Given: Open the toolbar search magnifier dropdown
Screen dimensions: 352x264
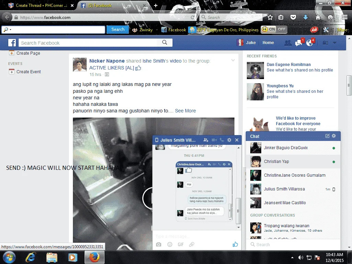Looking at the screenshot, I should (7, 30).
